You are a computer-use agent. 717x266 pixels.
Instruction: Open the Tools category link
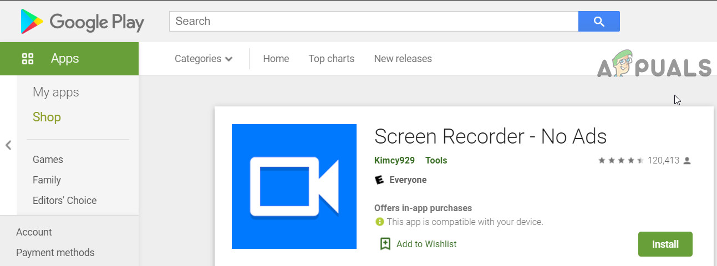tap(436, 161)
